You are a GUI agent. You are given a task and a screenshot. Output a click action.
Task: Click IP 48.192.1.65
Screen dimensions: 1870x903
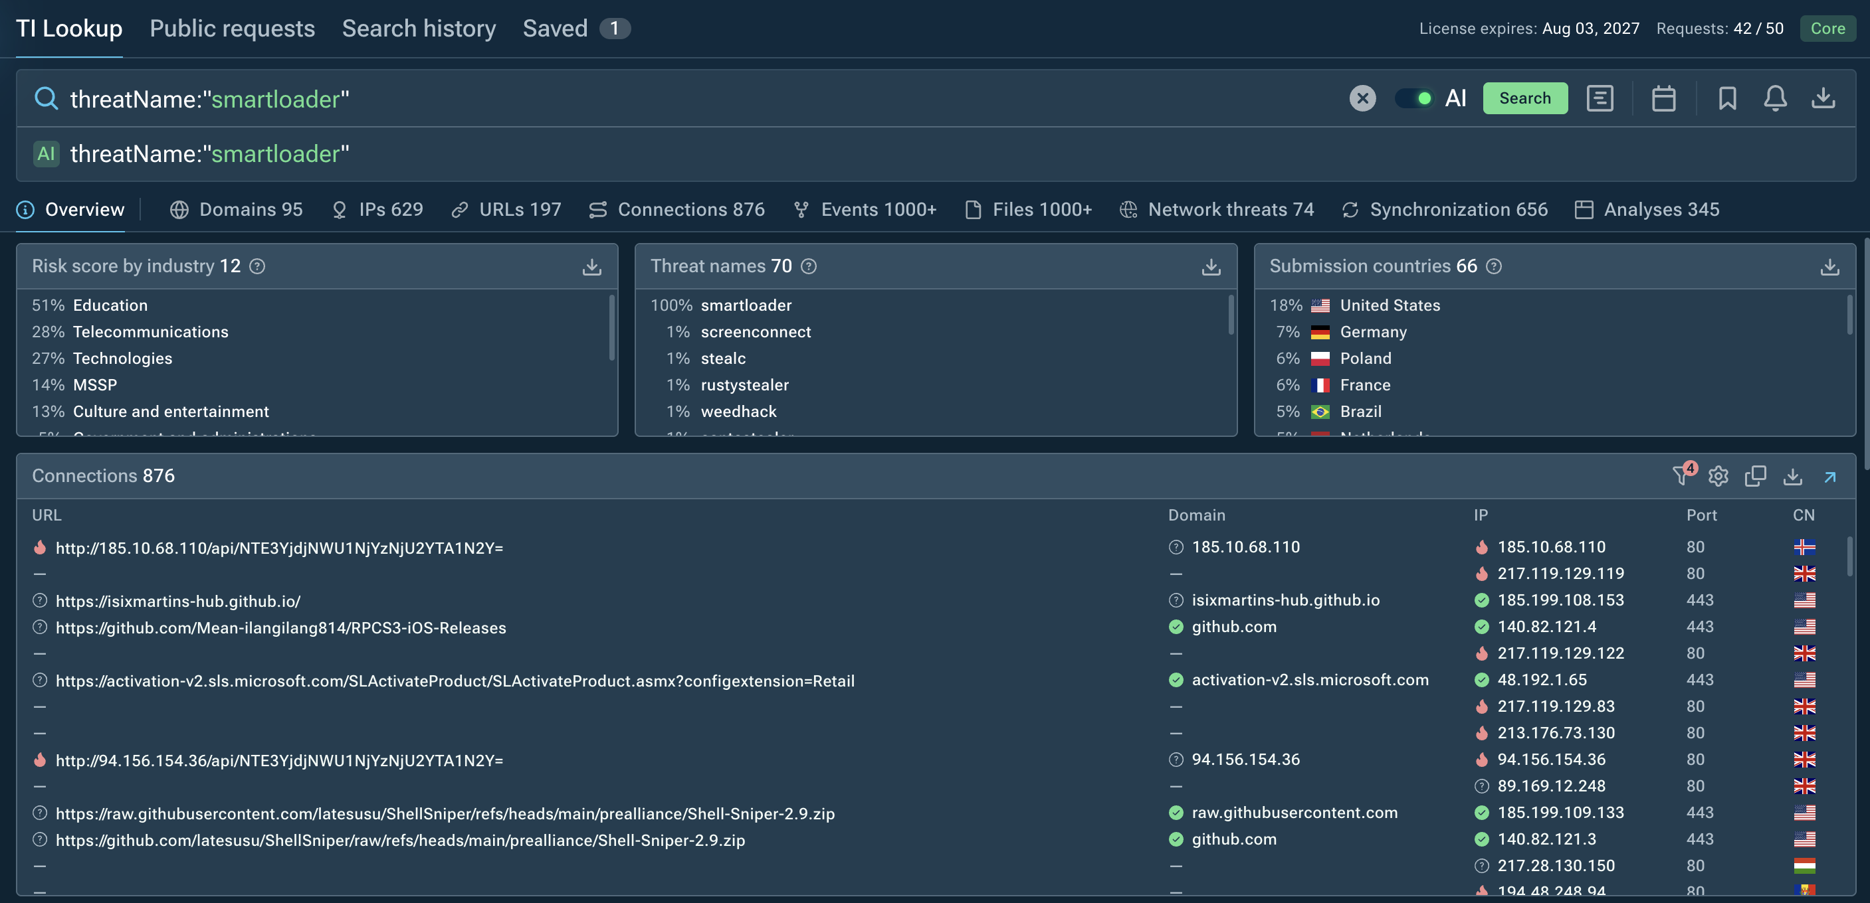point(1542,680)
